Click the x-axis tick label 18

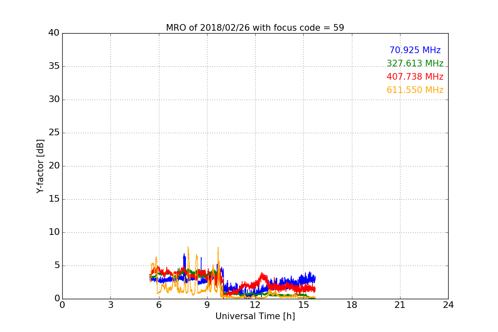coord(352,305)
